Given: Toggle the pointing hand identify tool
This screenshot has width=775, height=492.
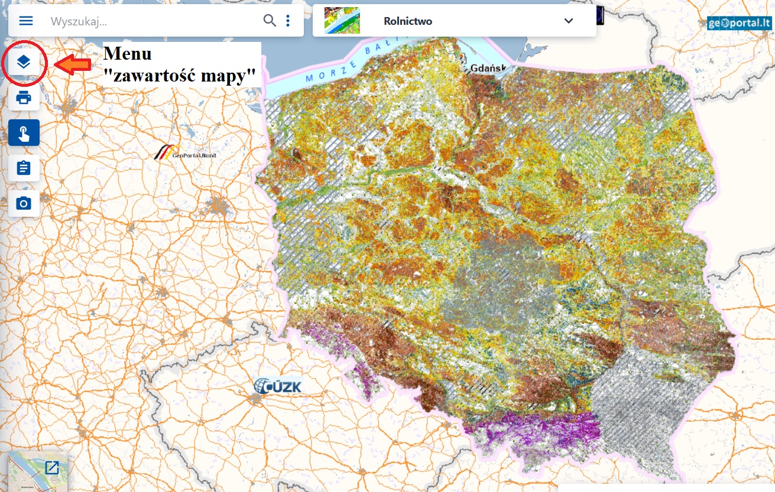Looking at the screenshot, I should 24,133.
